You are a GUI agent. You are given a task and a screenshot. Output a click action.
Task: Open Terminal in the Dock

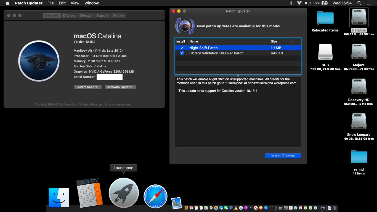point(271,208)
